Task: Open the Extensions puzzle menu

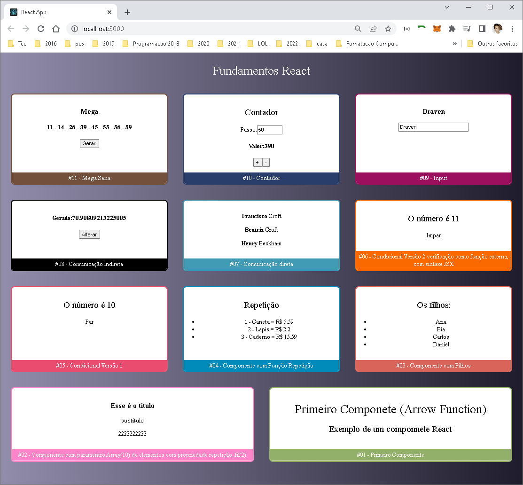Action: 452,29
